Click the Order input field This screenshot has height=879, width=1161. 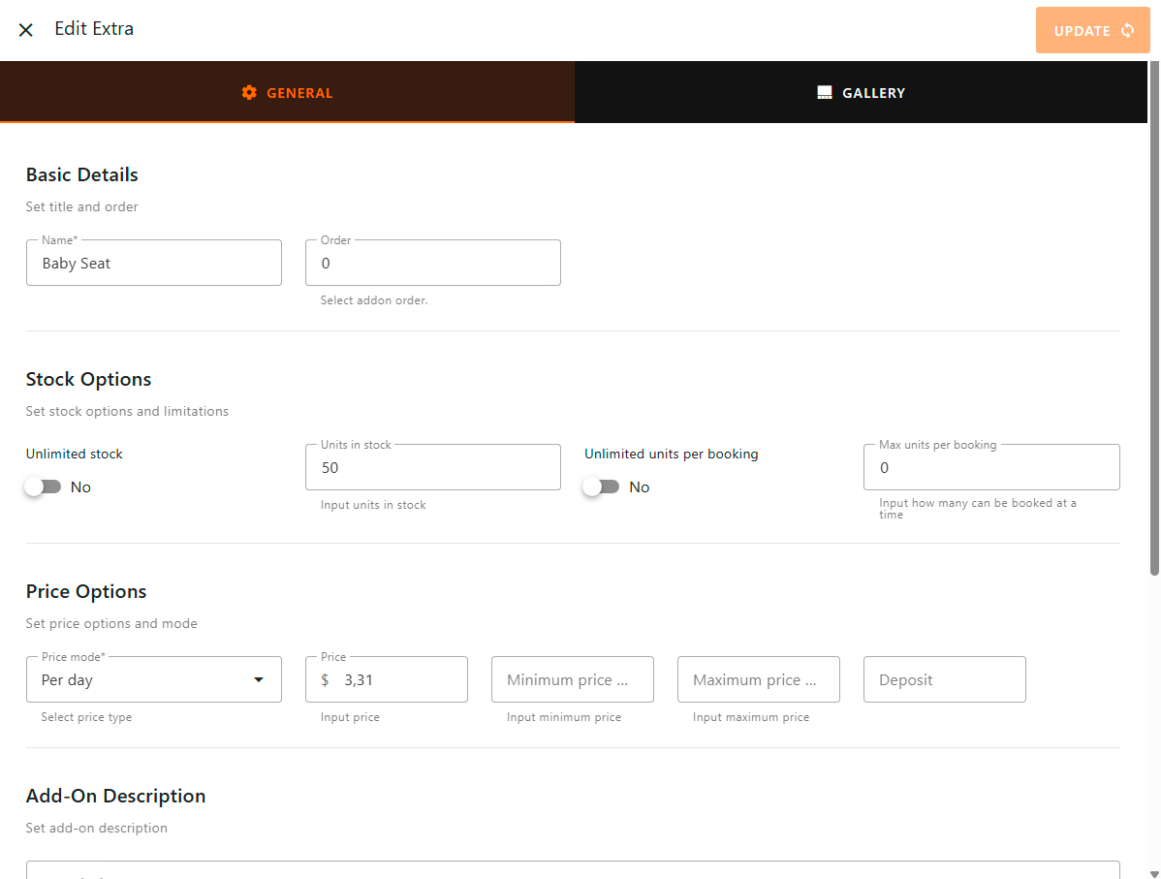click(433, 263)
